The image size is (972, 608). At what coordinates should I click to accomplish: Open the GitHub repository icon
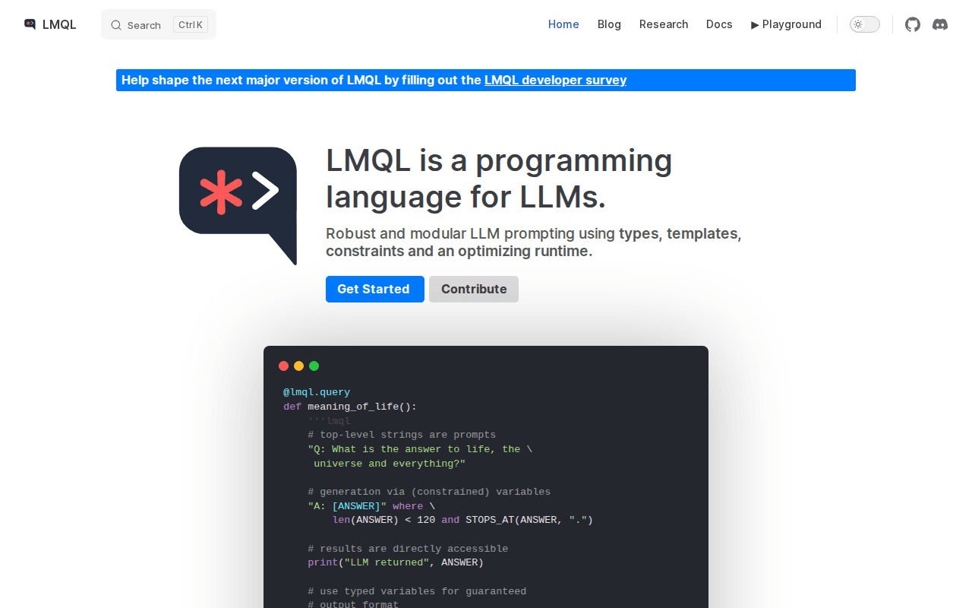coord(913,24)
